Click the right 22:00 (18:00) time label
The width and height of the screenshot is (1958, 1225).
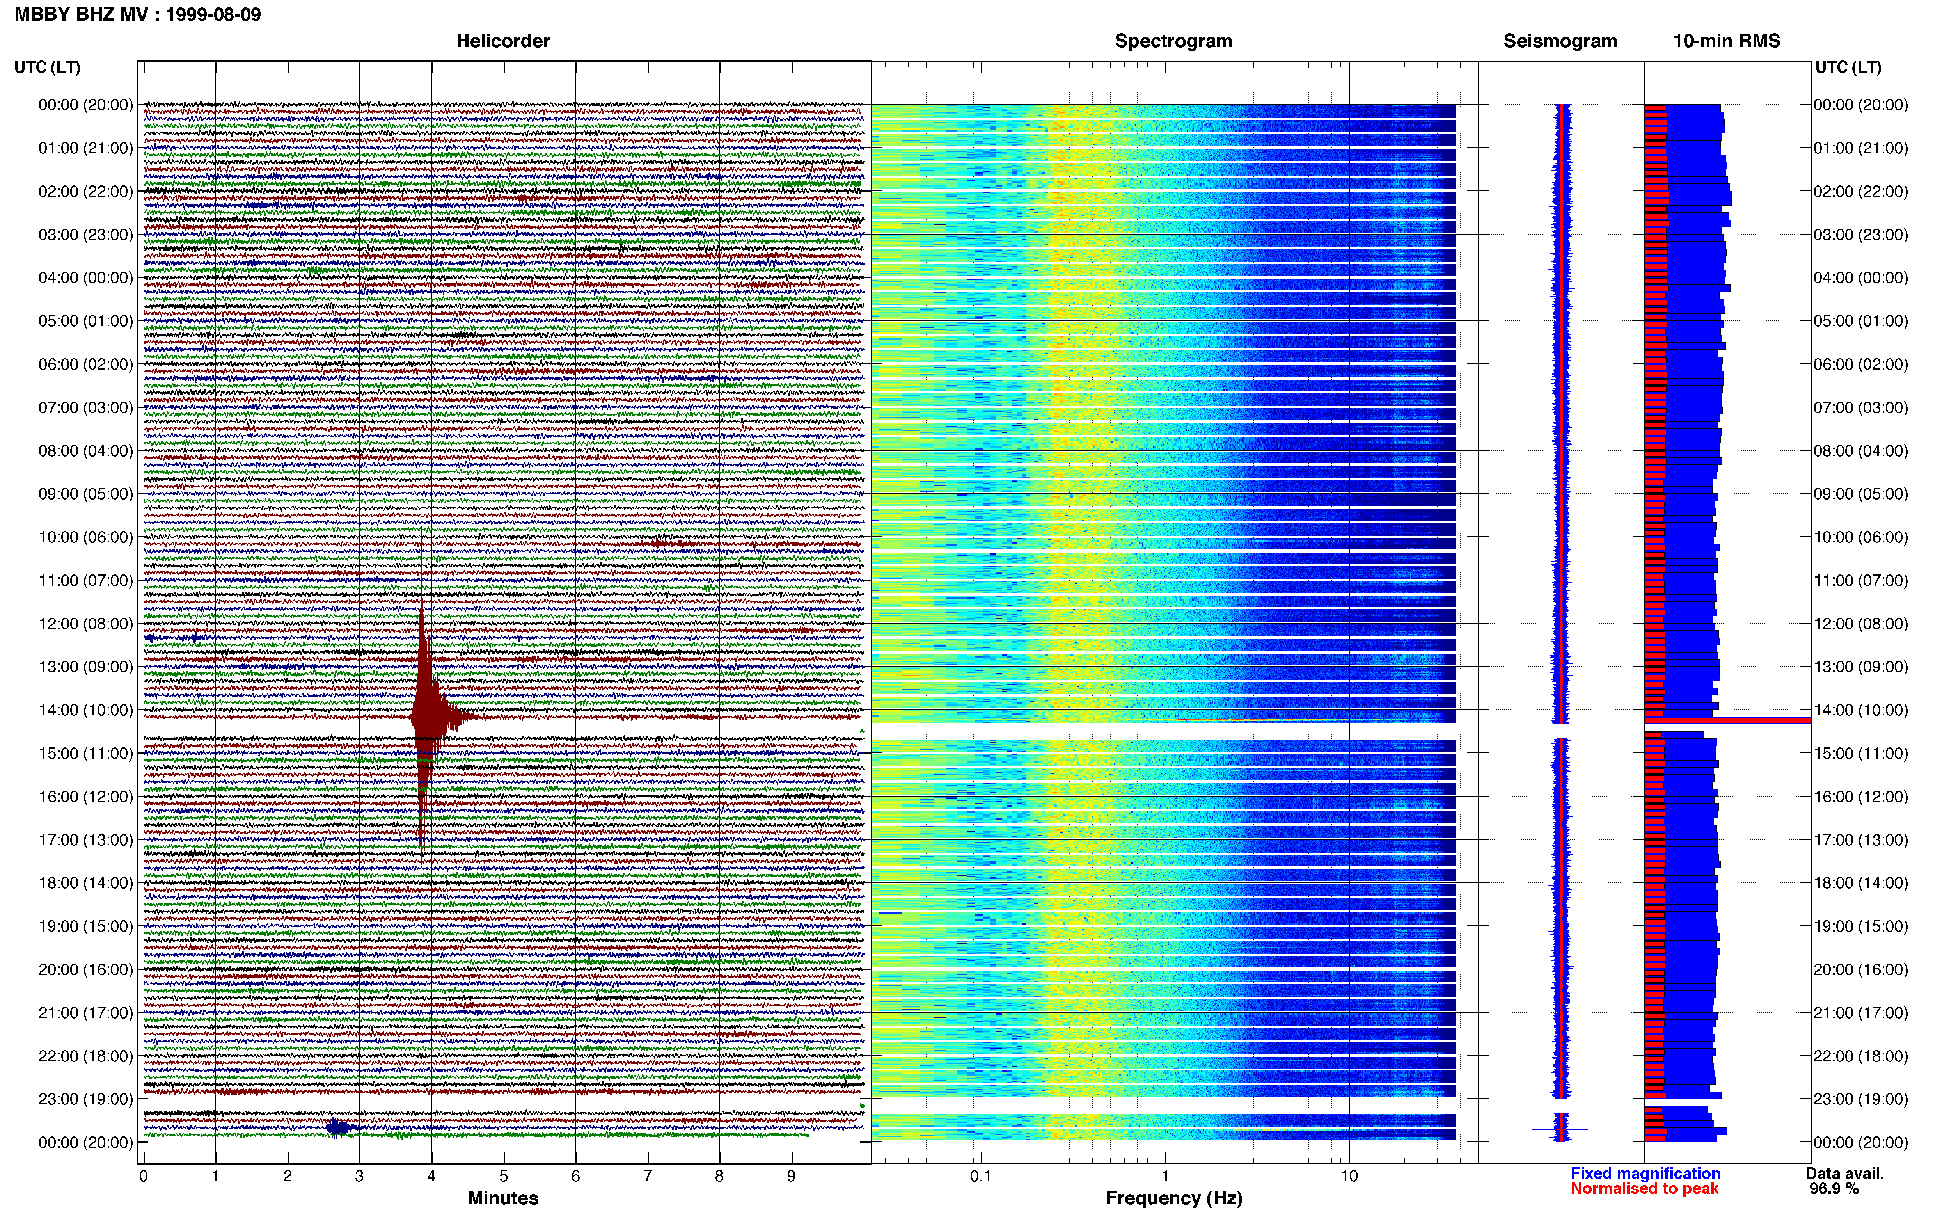tap(1861, 1056)
